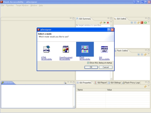Select the ODF OpenDocument mode icon
Viewport: 151px width, 113px height.
[66, 49]
